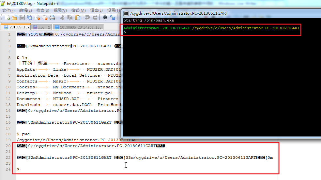Click the Copy icon in toolbar
The image size is (321, 180).
70,18
